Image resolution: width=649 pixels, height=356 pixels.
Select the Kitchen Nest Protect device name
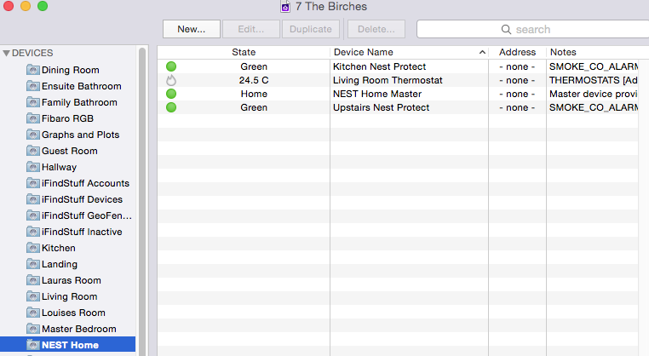380,66
